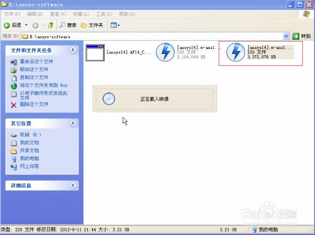The image size is (315, 235).
Task: Minimize the Explorer window
Action: (290, 5)
